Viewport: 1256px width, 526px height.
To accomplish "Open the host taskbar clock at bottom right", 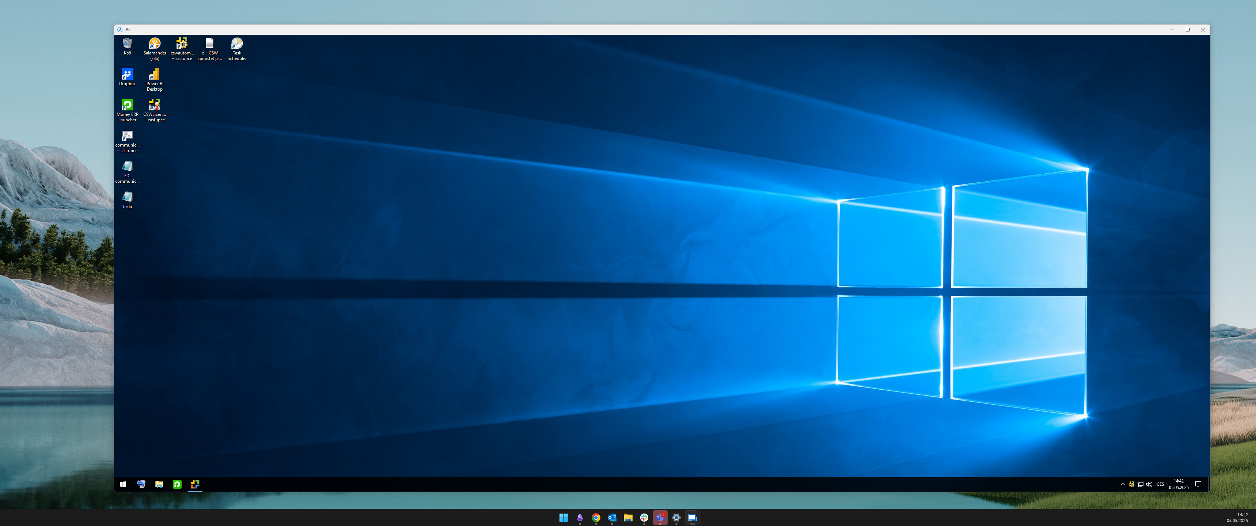I will (x=1237, y=518).
